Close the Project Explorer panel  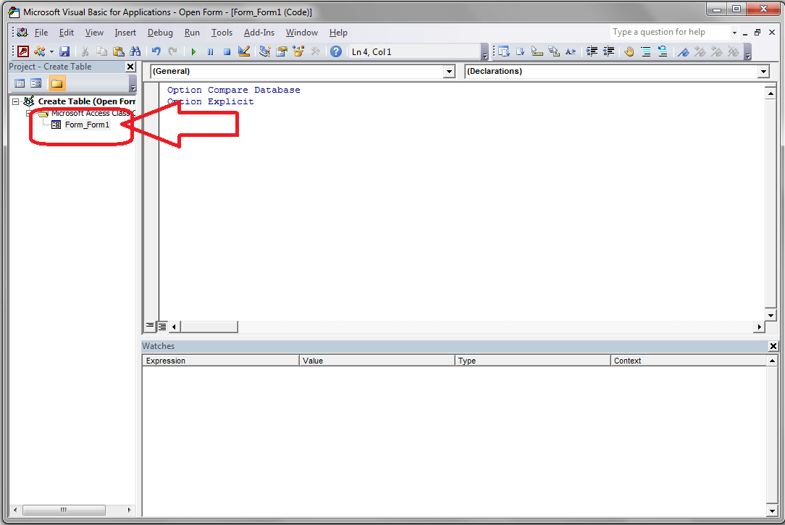tap(130, 67)
